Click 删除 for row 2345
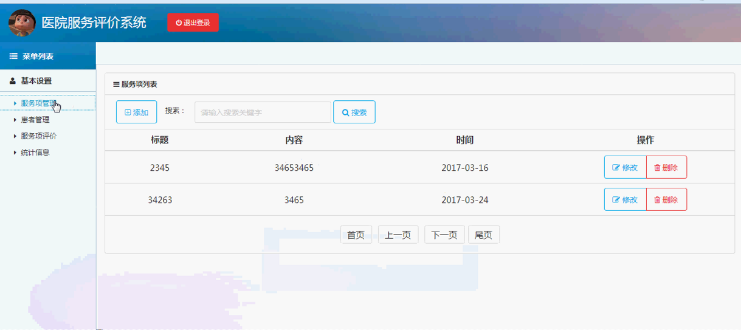Screen dimensions: 741x330 pos(666,168)
